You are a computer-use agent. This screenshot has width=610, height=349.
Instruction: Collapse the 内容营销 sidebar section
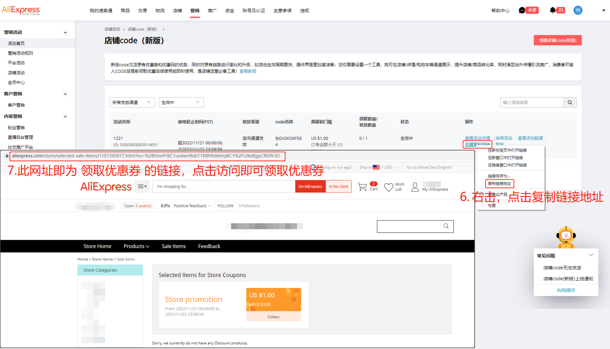pyautogui.click(x=65, y=116)
